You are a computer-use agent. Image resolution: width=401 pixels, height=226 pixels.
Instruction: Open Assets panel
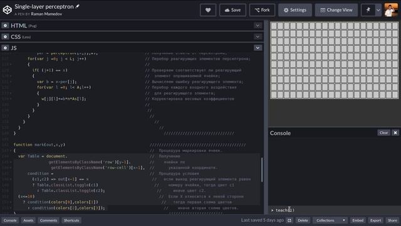point(28,220)
